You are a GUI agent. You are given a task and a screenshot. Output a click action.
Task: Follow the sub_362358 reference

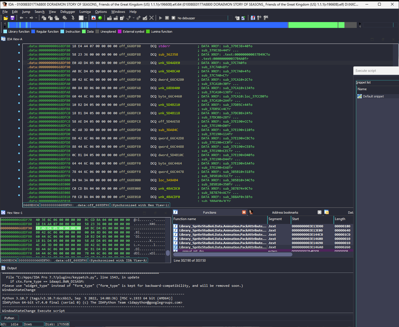tap(168, 54)
